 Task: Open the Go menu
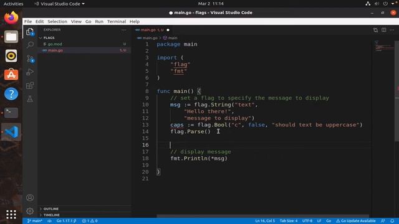tap(88, 21)
